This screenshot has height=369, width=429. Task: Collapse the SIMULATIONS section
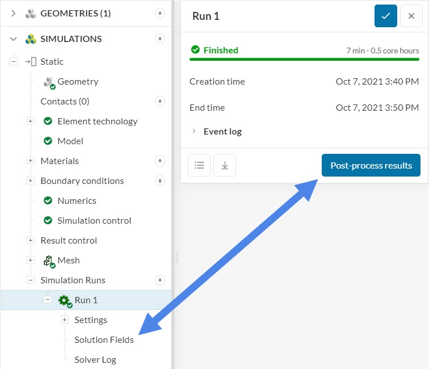tap(13, 39)
